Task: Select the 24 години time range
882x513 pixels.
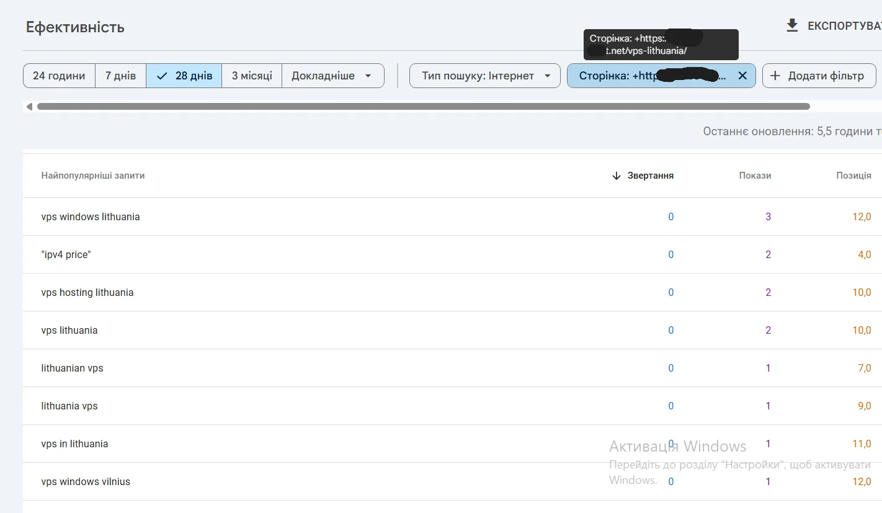Action: [x=59, y=75]
